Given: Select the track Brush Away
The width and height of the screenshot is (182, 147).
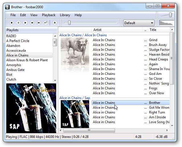Looking at the screenshot, I should (x=131, y=45).
